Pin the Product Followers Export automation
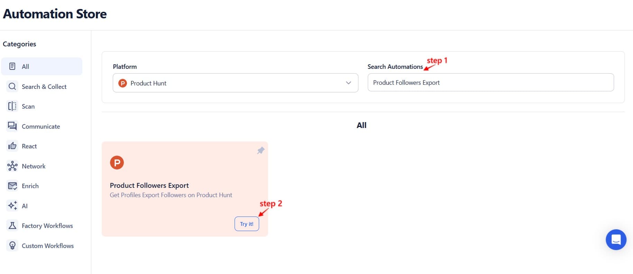This screenshot has width=633, height=274. [260, 150]
